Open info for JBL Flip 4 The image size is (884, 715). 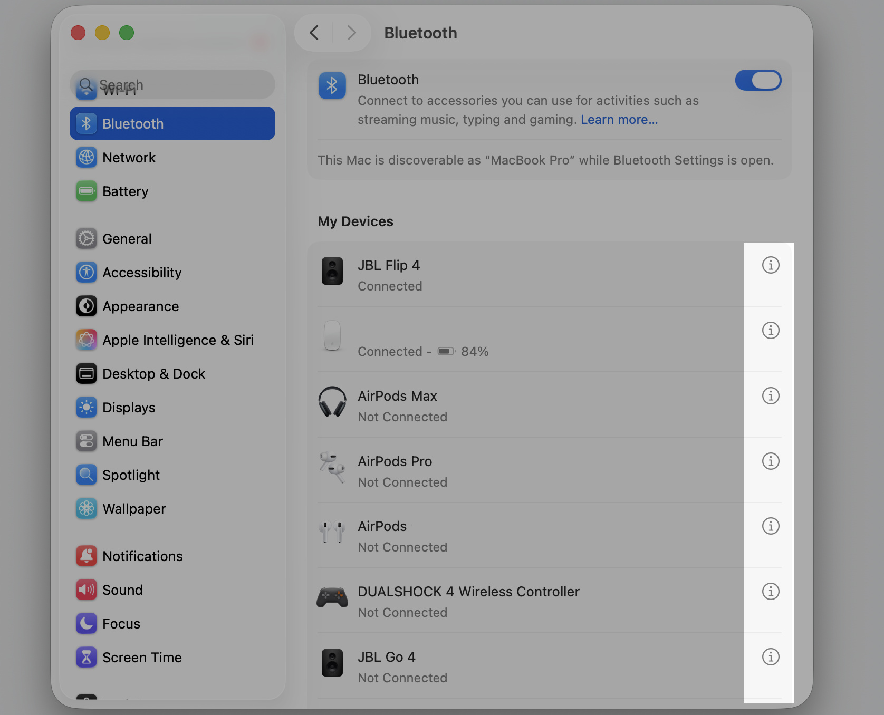pos(771,265)
